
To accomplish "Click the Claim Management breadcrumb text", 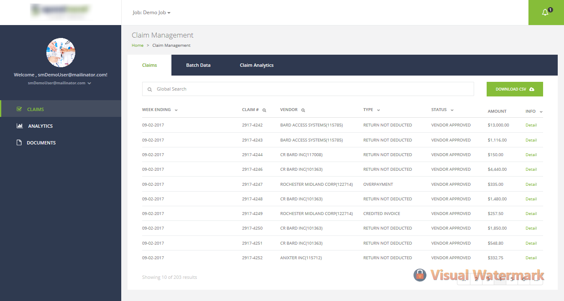I will 171,45.
